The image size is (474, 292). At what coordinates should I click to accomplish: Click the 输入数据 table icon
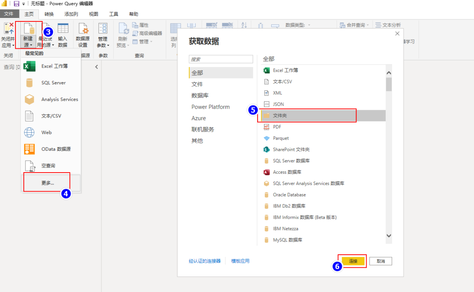63,28
